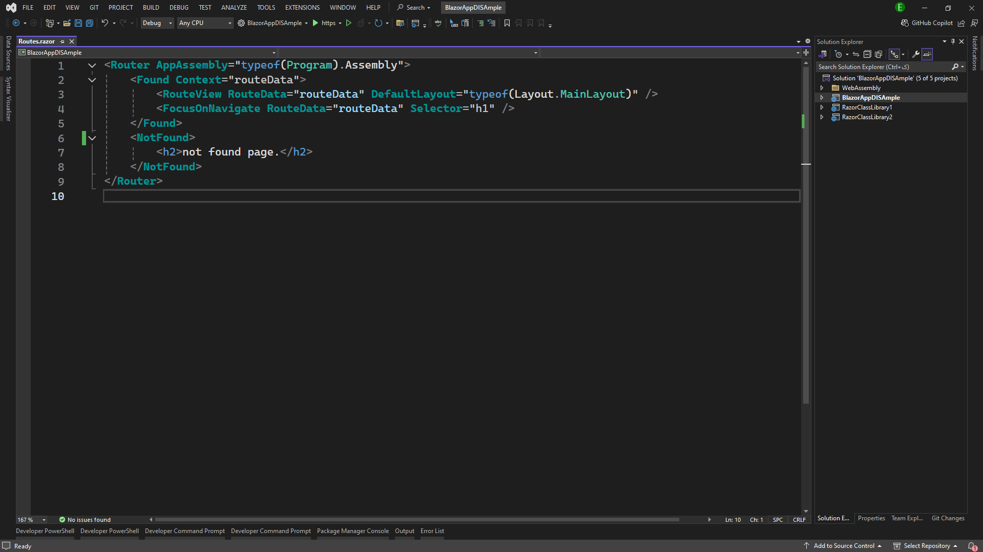
Task: Click the Solution Explorer search magnifier icon
Action: 955,67
